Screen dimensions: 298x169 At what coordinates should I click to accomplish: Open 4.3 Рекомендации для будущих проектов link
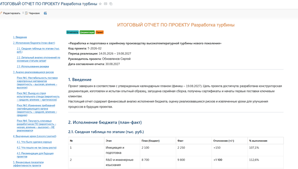[x=35, y=155]
